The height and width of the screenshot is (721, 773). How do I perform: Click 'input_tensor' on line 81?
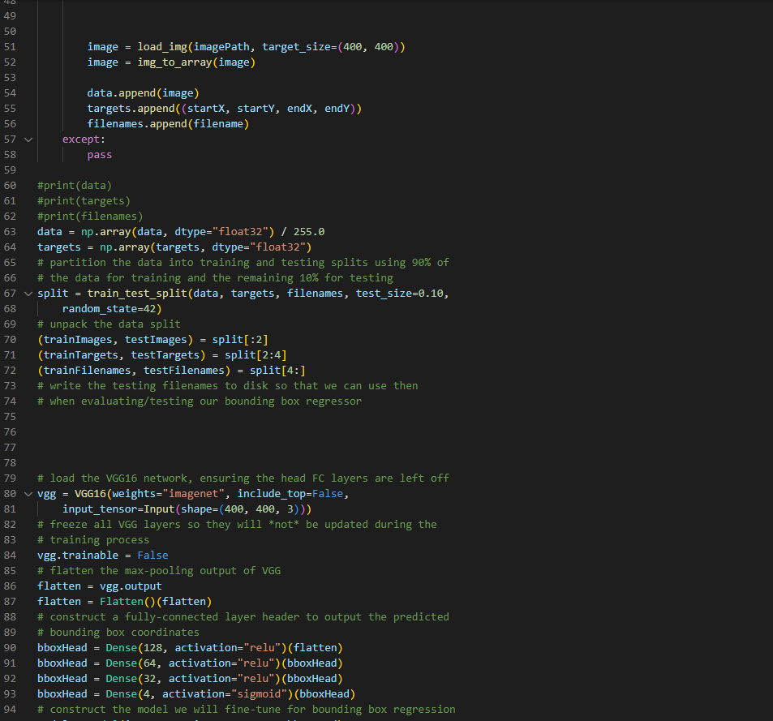(100, 509)
